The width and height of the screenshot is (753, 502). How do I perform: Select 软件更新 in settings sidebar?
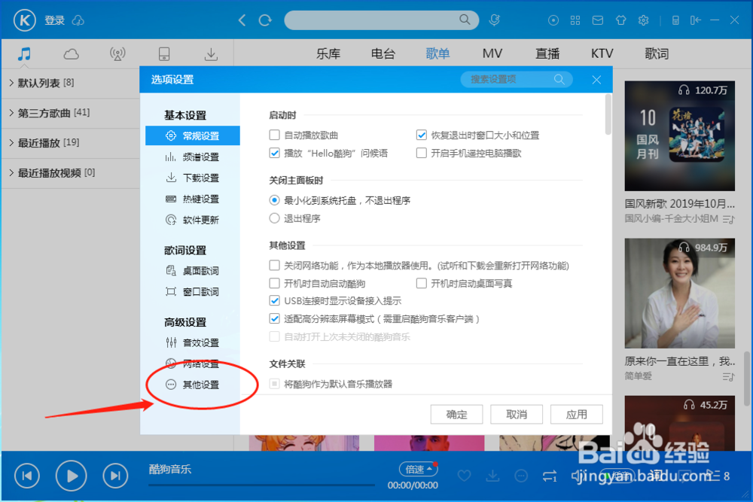[193, 221]
